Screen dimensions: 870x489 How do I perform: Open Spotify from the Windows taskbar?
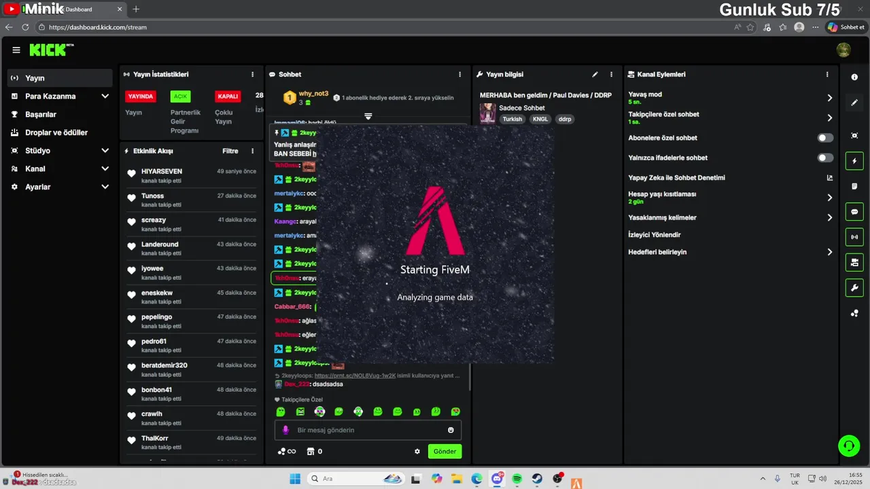(517, 479)
